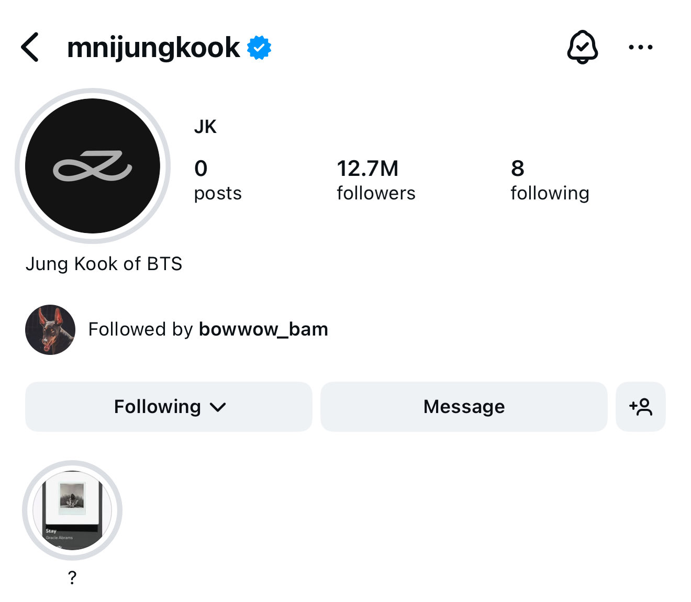Click the chevron on the Following button

tap(217, 407)
